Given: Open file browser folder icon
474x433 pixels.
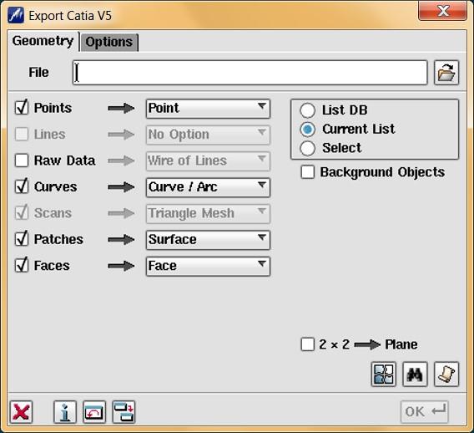Looking at the screenshot, I should 446,73.
